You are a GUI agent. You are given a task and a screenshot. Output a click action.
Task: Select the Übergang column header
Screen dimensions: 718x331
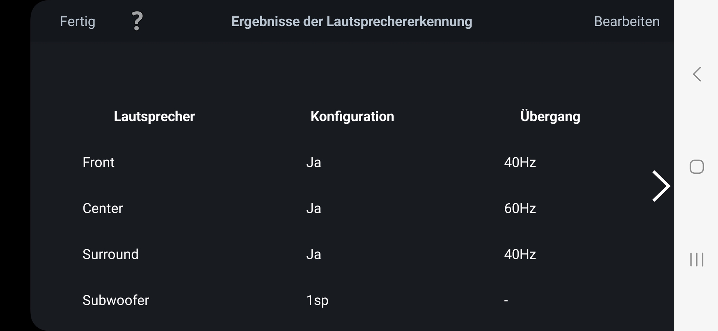coord(550,117)
